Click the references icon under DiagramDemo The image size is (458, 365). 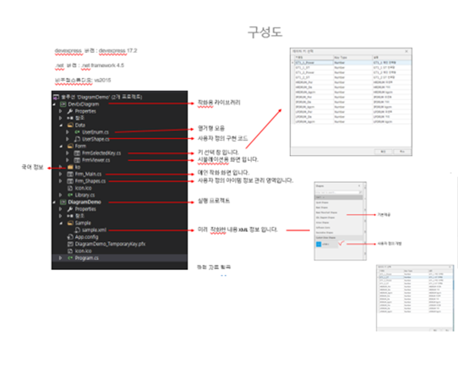[x=70, y=216]
